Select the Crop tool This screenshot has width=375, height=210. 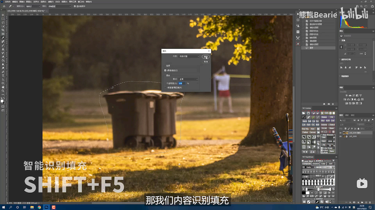click(x=3, y=30)
